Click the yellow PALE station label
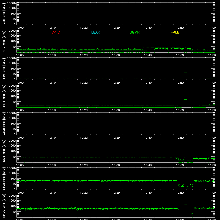 pyautogui.click(x=175, y=32)
